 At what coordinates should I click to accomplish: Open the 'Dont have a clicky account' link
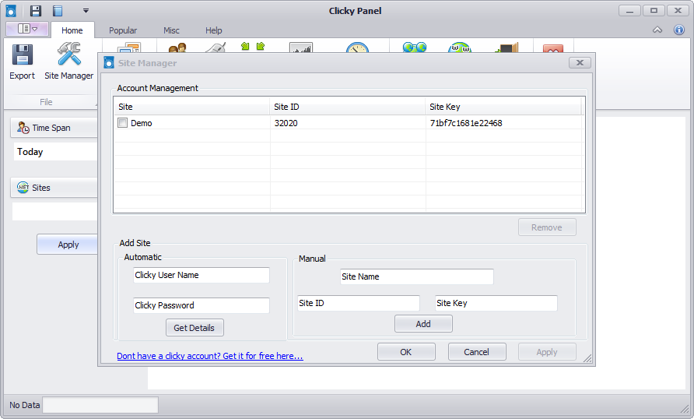tap(210, 356)
